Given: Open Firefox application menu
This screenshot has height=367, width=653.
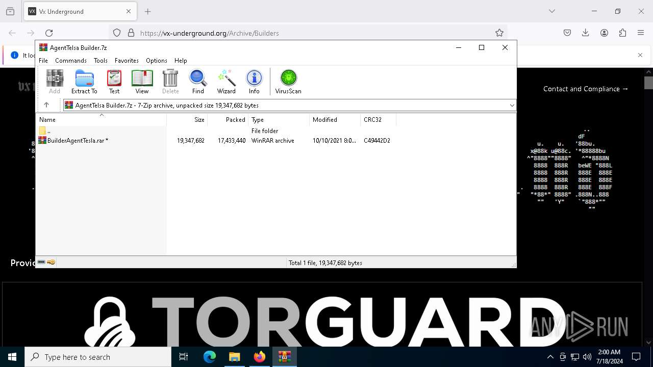Looking at the screenshot, I should point(641,33).
